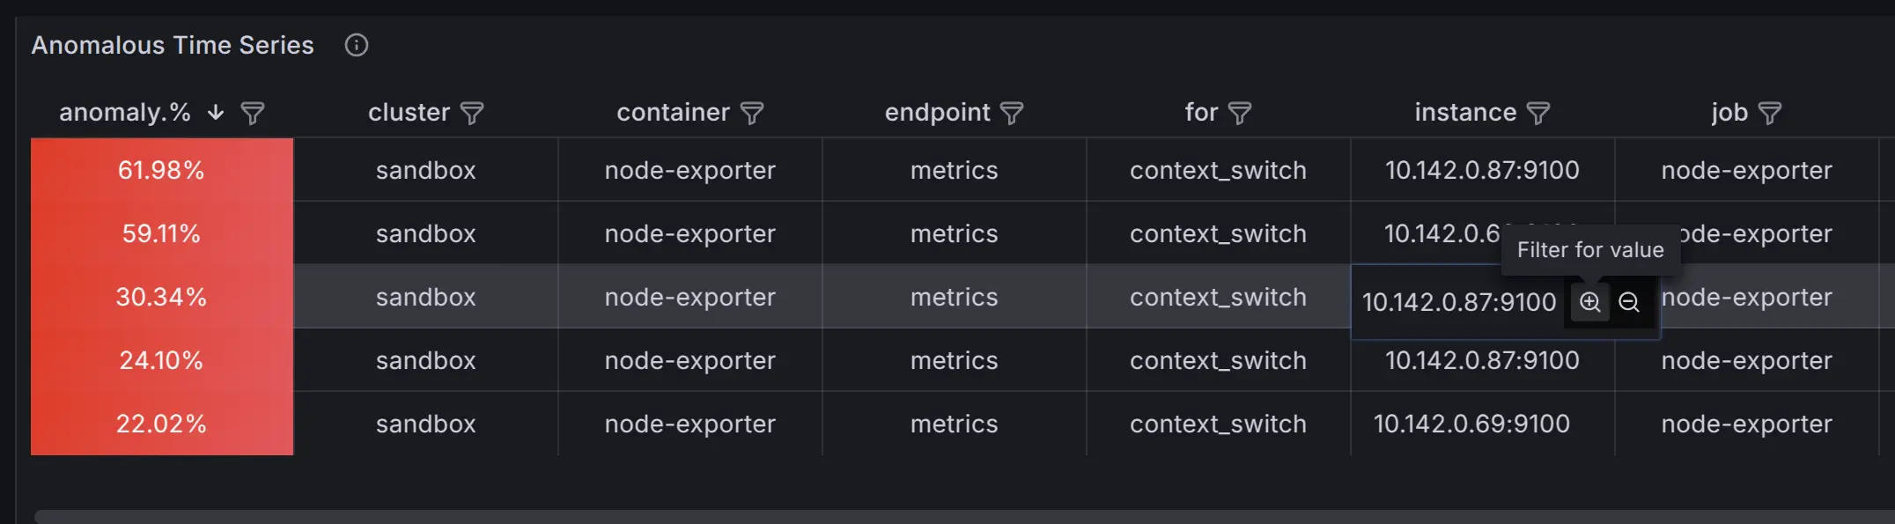Sort by the cluster column header
The width and height of the screenshot is (1895, 524).
pos(409,113)
